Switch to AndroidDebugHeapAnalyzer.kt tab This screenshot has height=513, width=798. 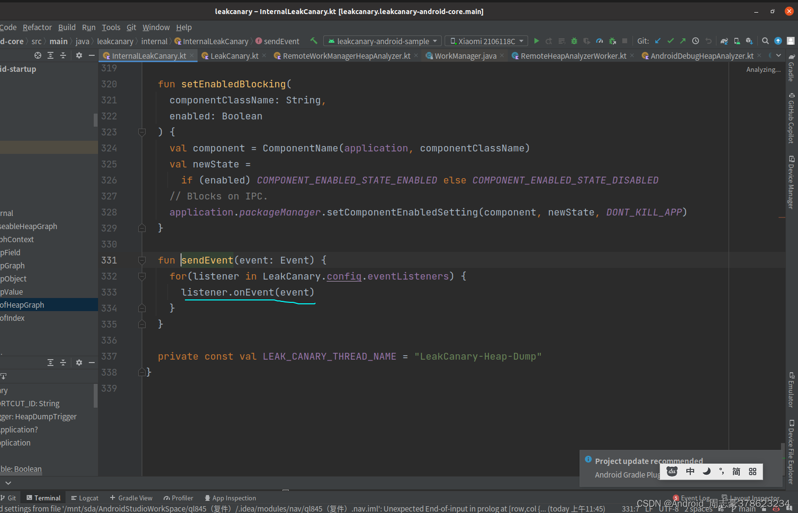(x=702, y=56)
